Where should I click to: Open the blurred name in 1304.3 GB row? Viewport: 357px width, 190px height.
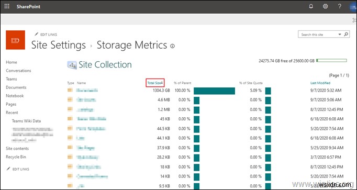(87, 91)
